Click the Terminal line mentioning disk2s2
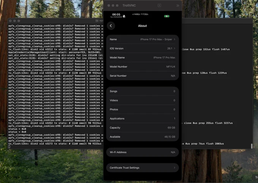This screenshot has width=258, height=183. click(56, 141)
